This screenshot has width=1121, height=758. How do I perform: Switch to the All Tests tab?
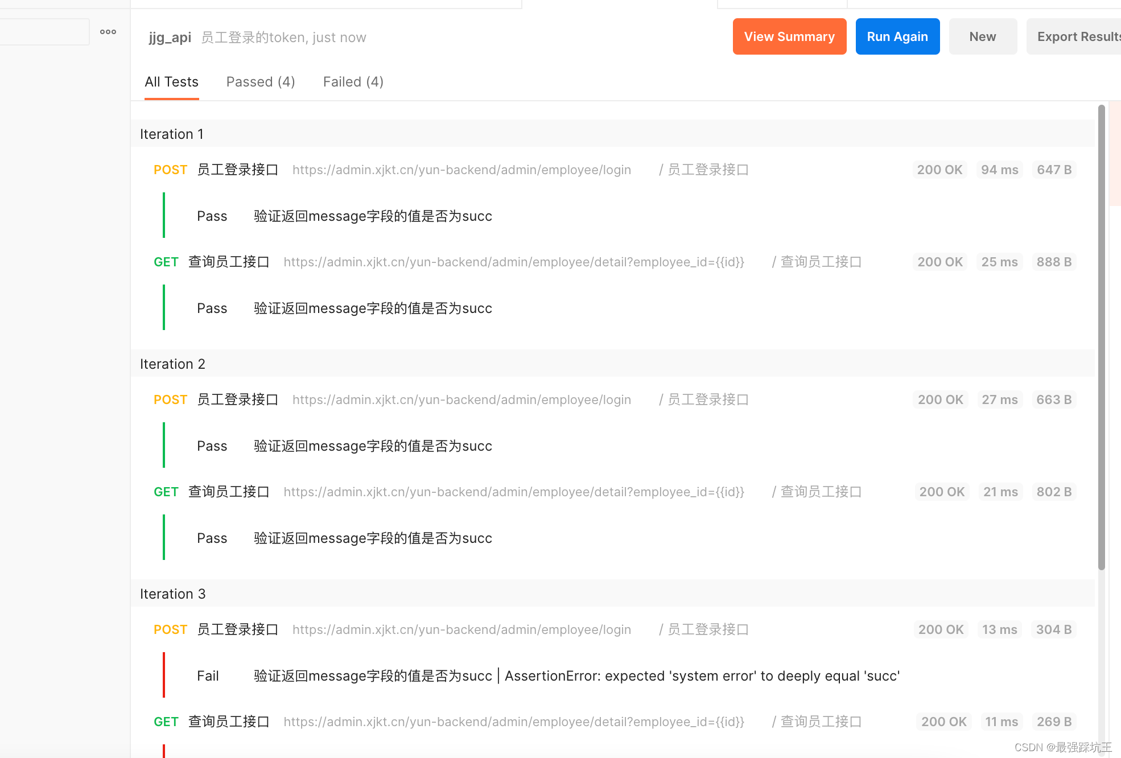click(x=171, y=82)
